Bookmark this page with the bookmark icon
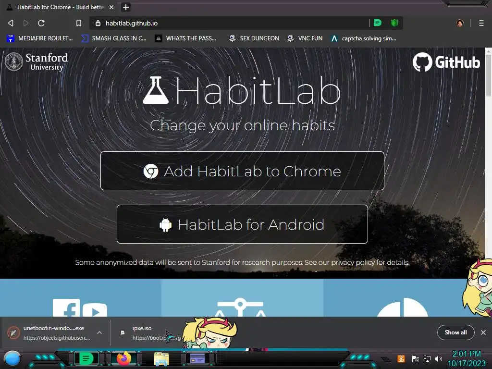 (79, 23)
